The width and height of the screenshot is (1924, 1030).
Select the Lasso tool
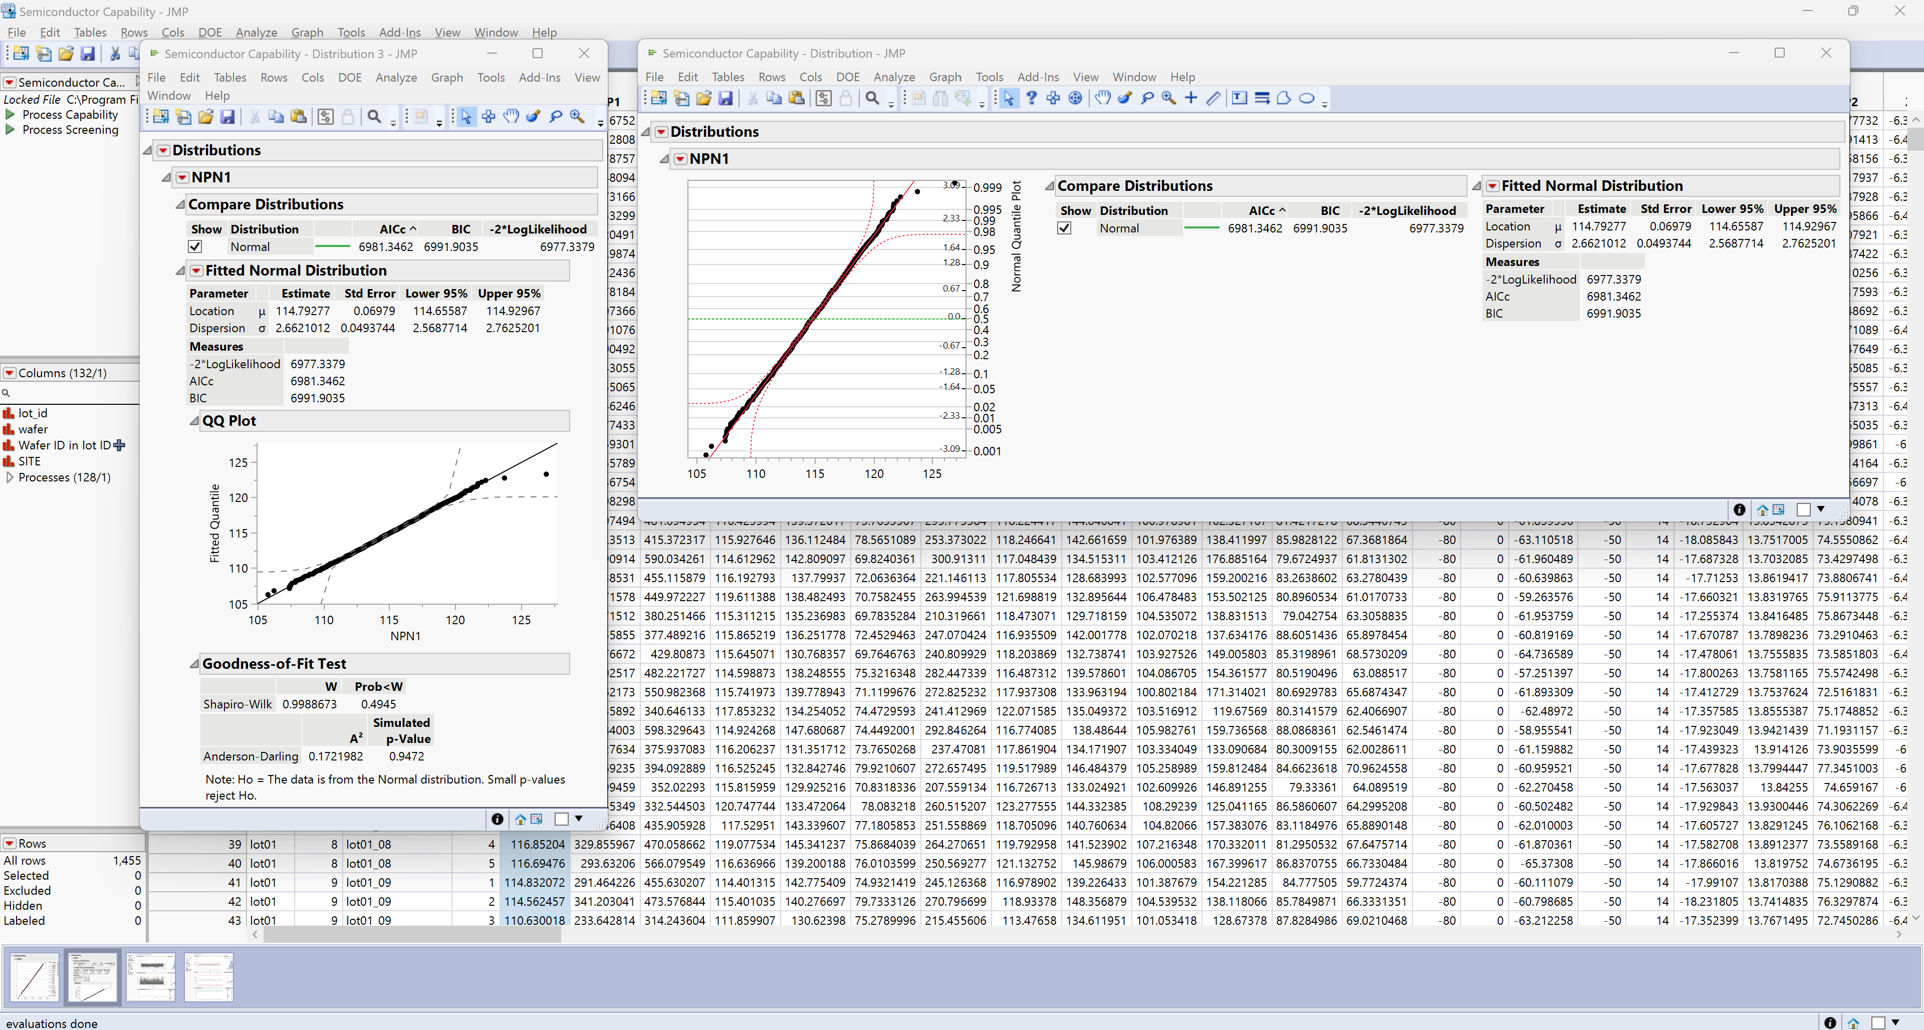coord(1147,98)
